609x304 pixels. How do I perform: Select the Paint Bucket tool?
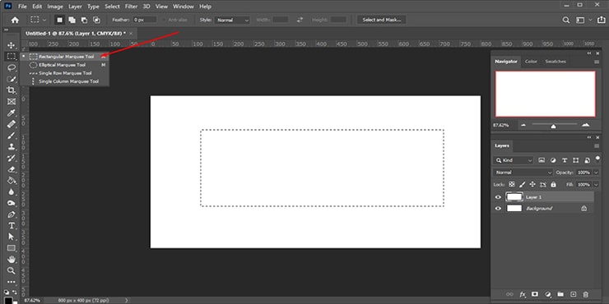pyautogui.click(x=12, y=180)
